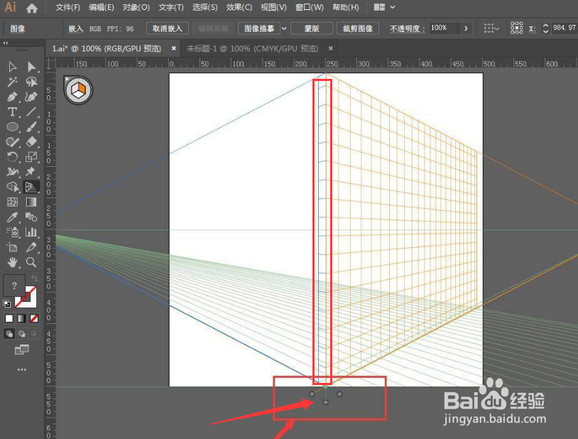Open the 窗口(W) menu
This screenshot has width=578, height=439.
point(310,7)
